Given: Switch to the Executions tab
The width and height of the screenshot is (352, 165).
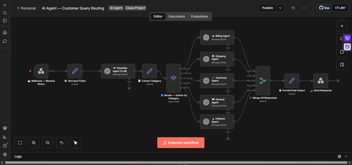Looking at the screenshot, I should [177, 16].
